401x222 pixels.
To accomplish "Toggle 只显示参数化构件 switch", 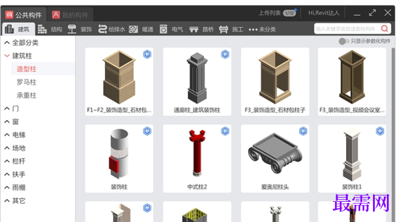I will click(344, 41).
